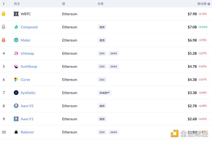
Task: Click the Compound logo icon
Action: pyautogui.click(x=16, y=27)
